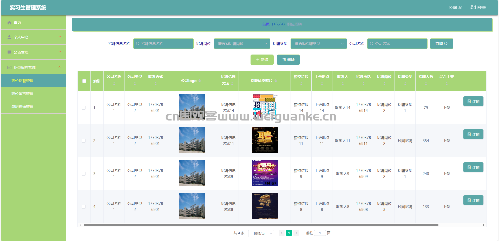The image size is (499, 241).
Task: Click phone number 17703786914 cell
Action: point(363,108)
